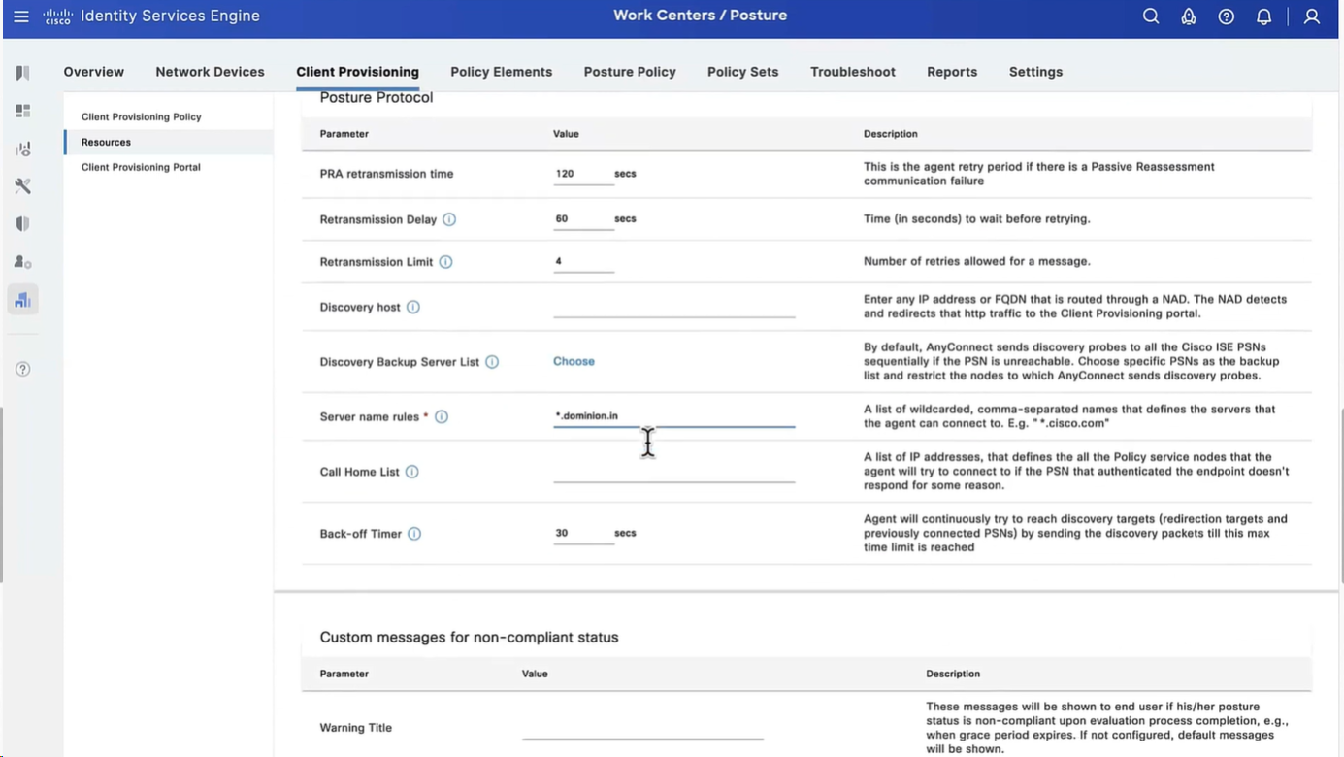1344x757 pixels.
Task: Open the Posture Policy tab
Action: 629,72
